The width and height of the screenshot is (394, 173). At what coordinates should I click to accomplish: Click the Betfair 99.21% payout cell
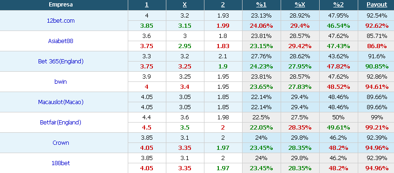coord(377,128)
